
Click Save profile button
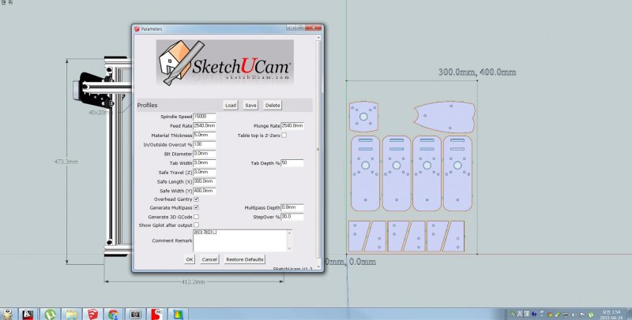250,105
